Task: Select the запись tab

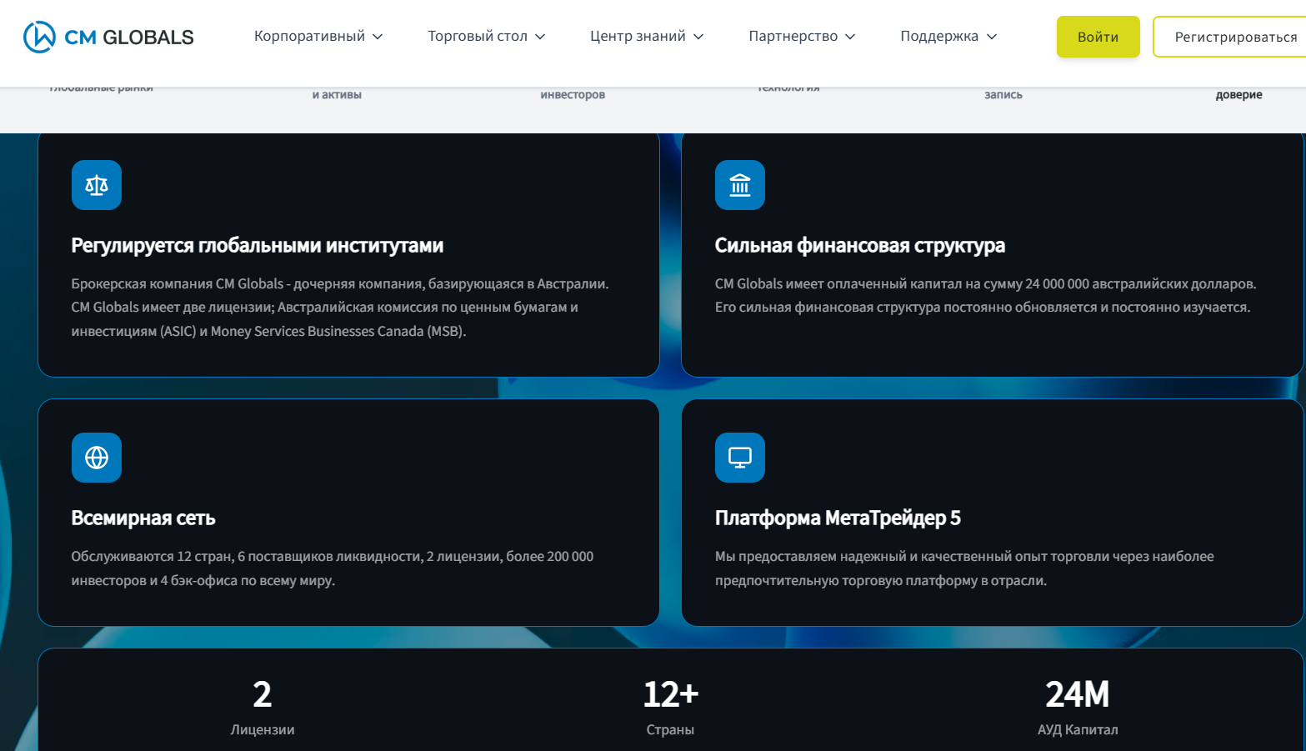Action: tap(1003, 95)
